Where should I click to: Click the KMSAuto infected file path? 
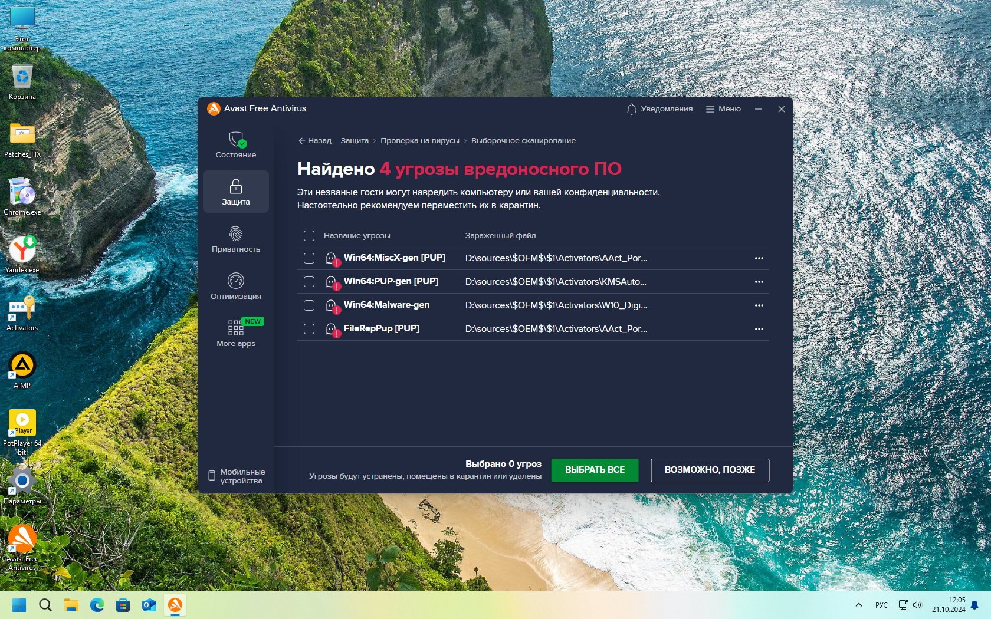point(556,282)
